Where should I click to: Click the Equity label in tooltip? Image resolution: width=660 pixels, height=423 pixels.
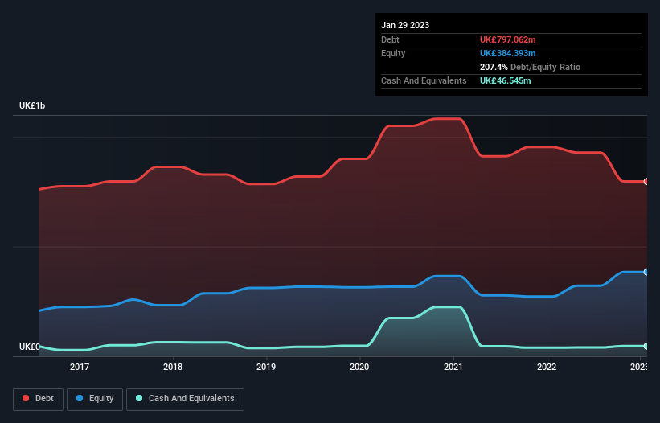point(393,53)
